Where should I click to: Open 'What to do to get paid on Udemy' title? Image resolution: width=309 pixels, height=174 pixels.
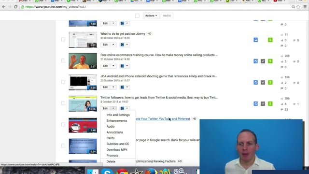[x=123, y=34]
